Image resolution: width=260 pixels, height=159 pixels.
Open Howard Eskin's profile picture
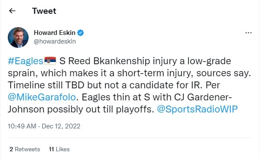click(18, 37)
